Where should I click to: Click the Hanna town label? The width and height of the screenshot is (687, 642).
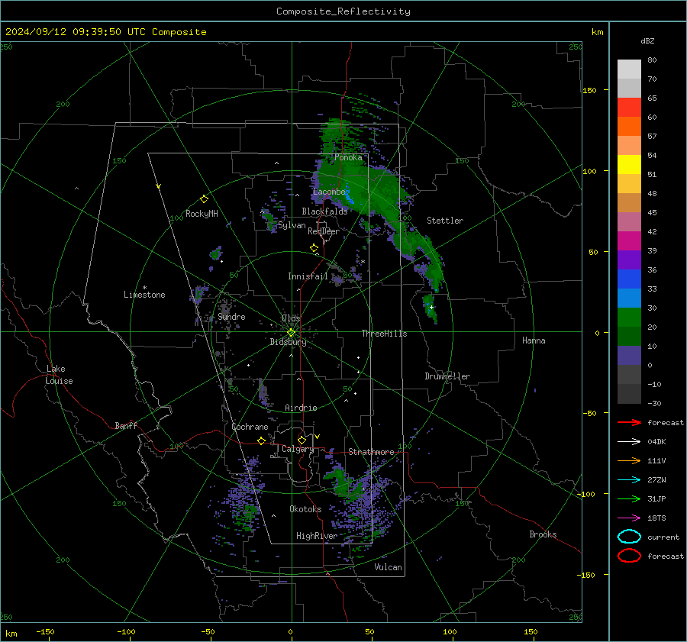click(x=534, y=340)
